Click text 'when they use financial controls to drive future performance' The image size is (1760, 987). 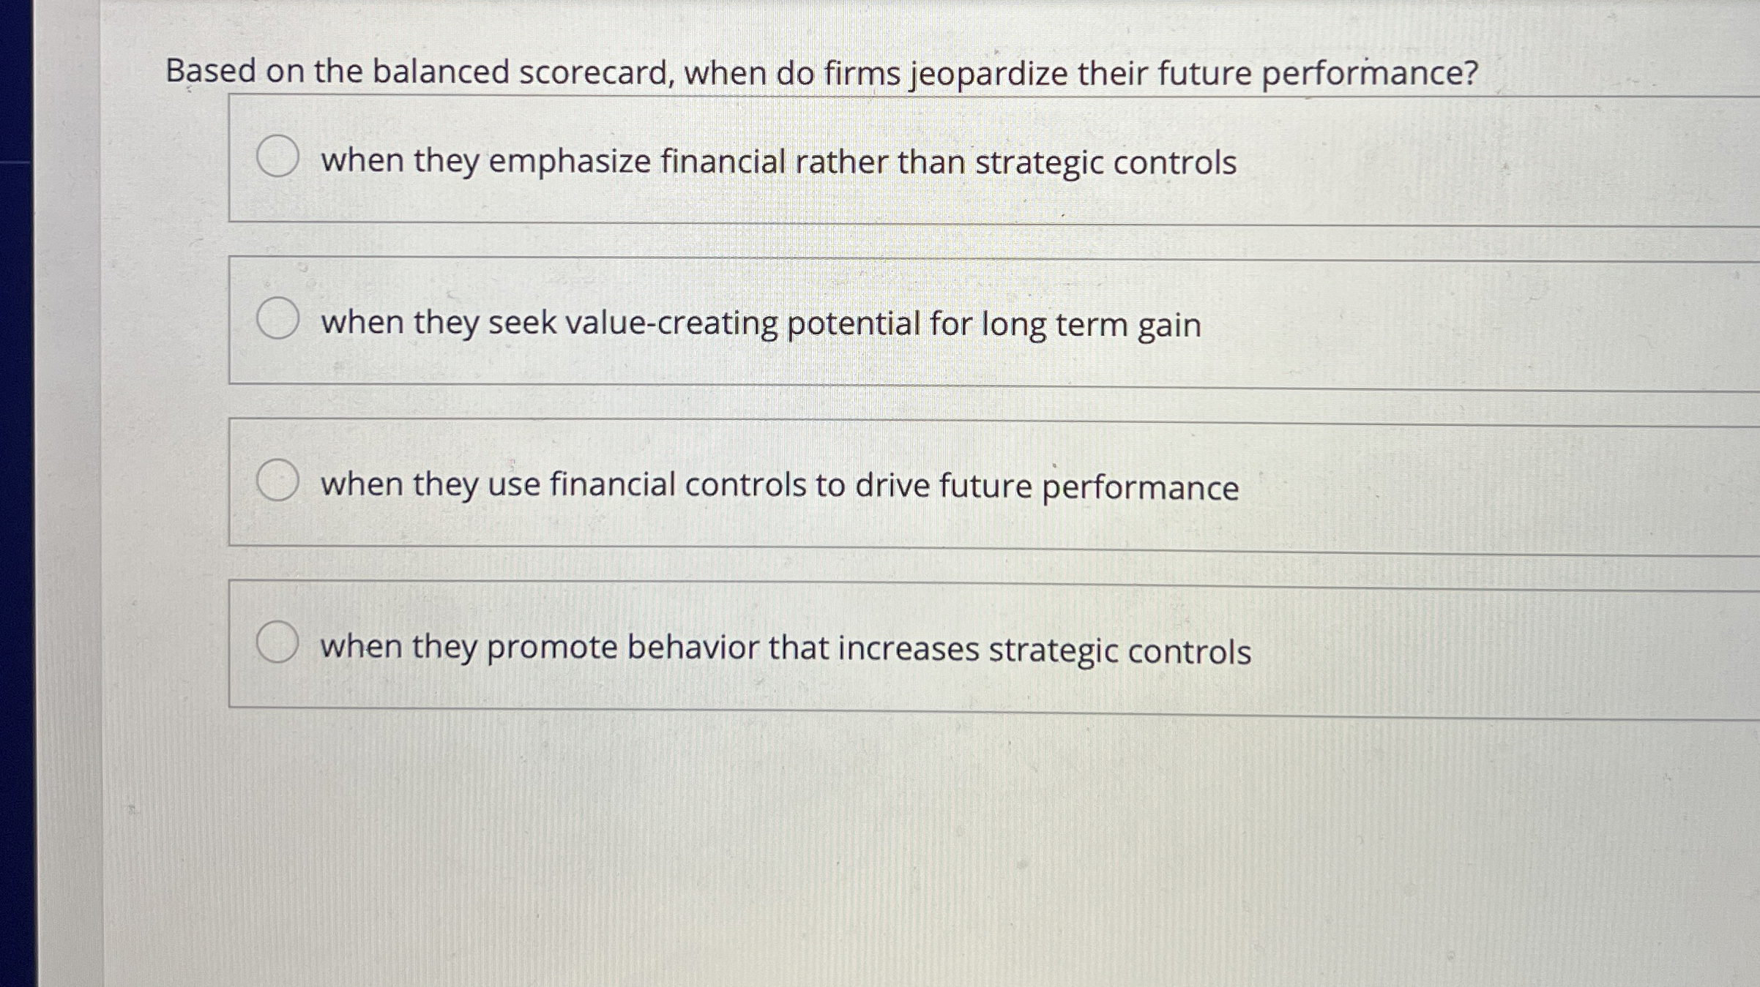pyautogui.click(x=778, y=484)
